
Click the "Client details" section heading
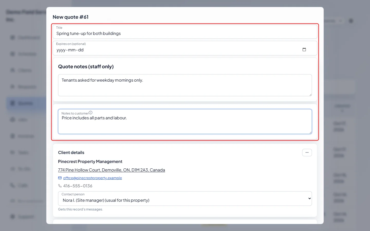coord(71,152)
